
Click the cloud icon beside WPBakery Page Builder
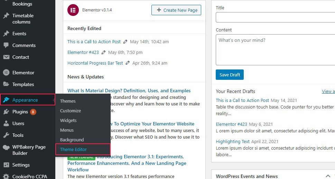[6, 147]
